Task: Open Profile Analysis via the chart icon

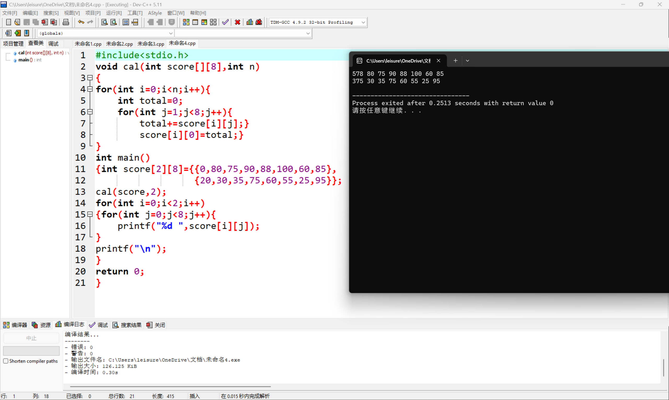Action: point(249,22)
